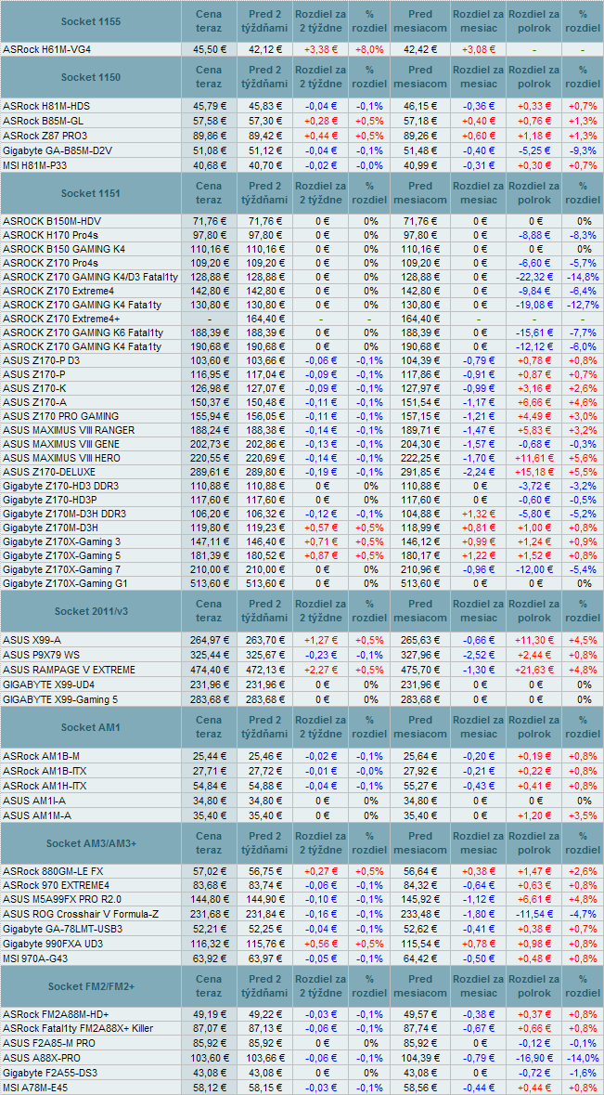The width and height of the screenshot is (604, 1095).
Task: Click the ASRock H81M-HDS row name
Action: click(x=46, y=106)
